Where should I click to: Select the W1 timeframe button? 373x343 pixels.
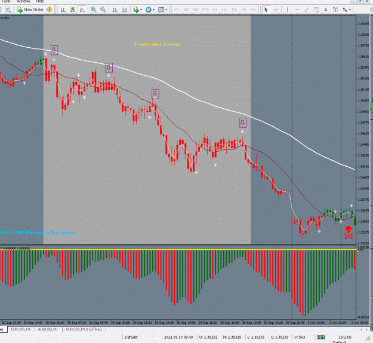click(244, 10)
